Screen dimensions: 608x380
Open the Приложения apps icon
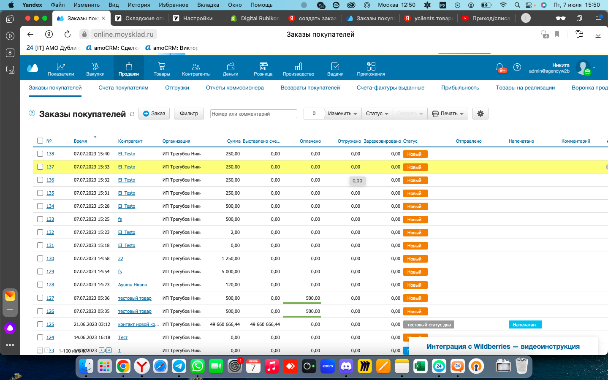pos(371,66)
